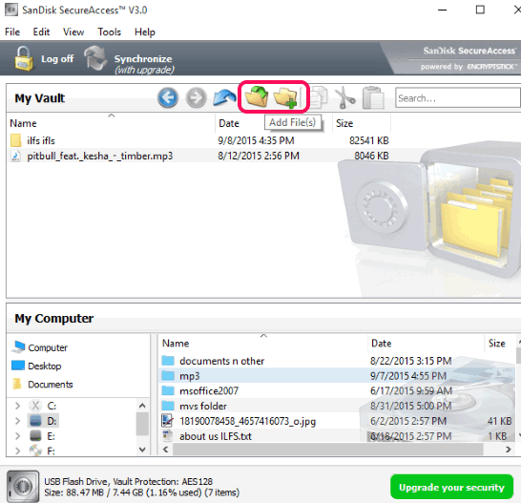
Task: Click the Add Folder icon with green plus
Action: 285,97
